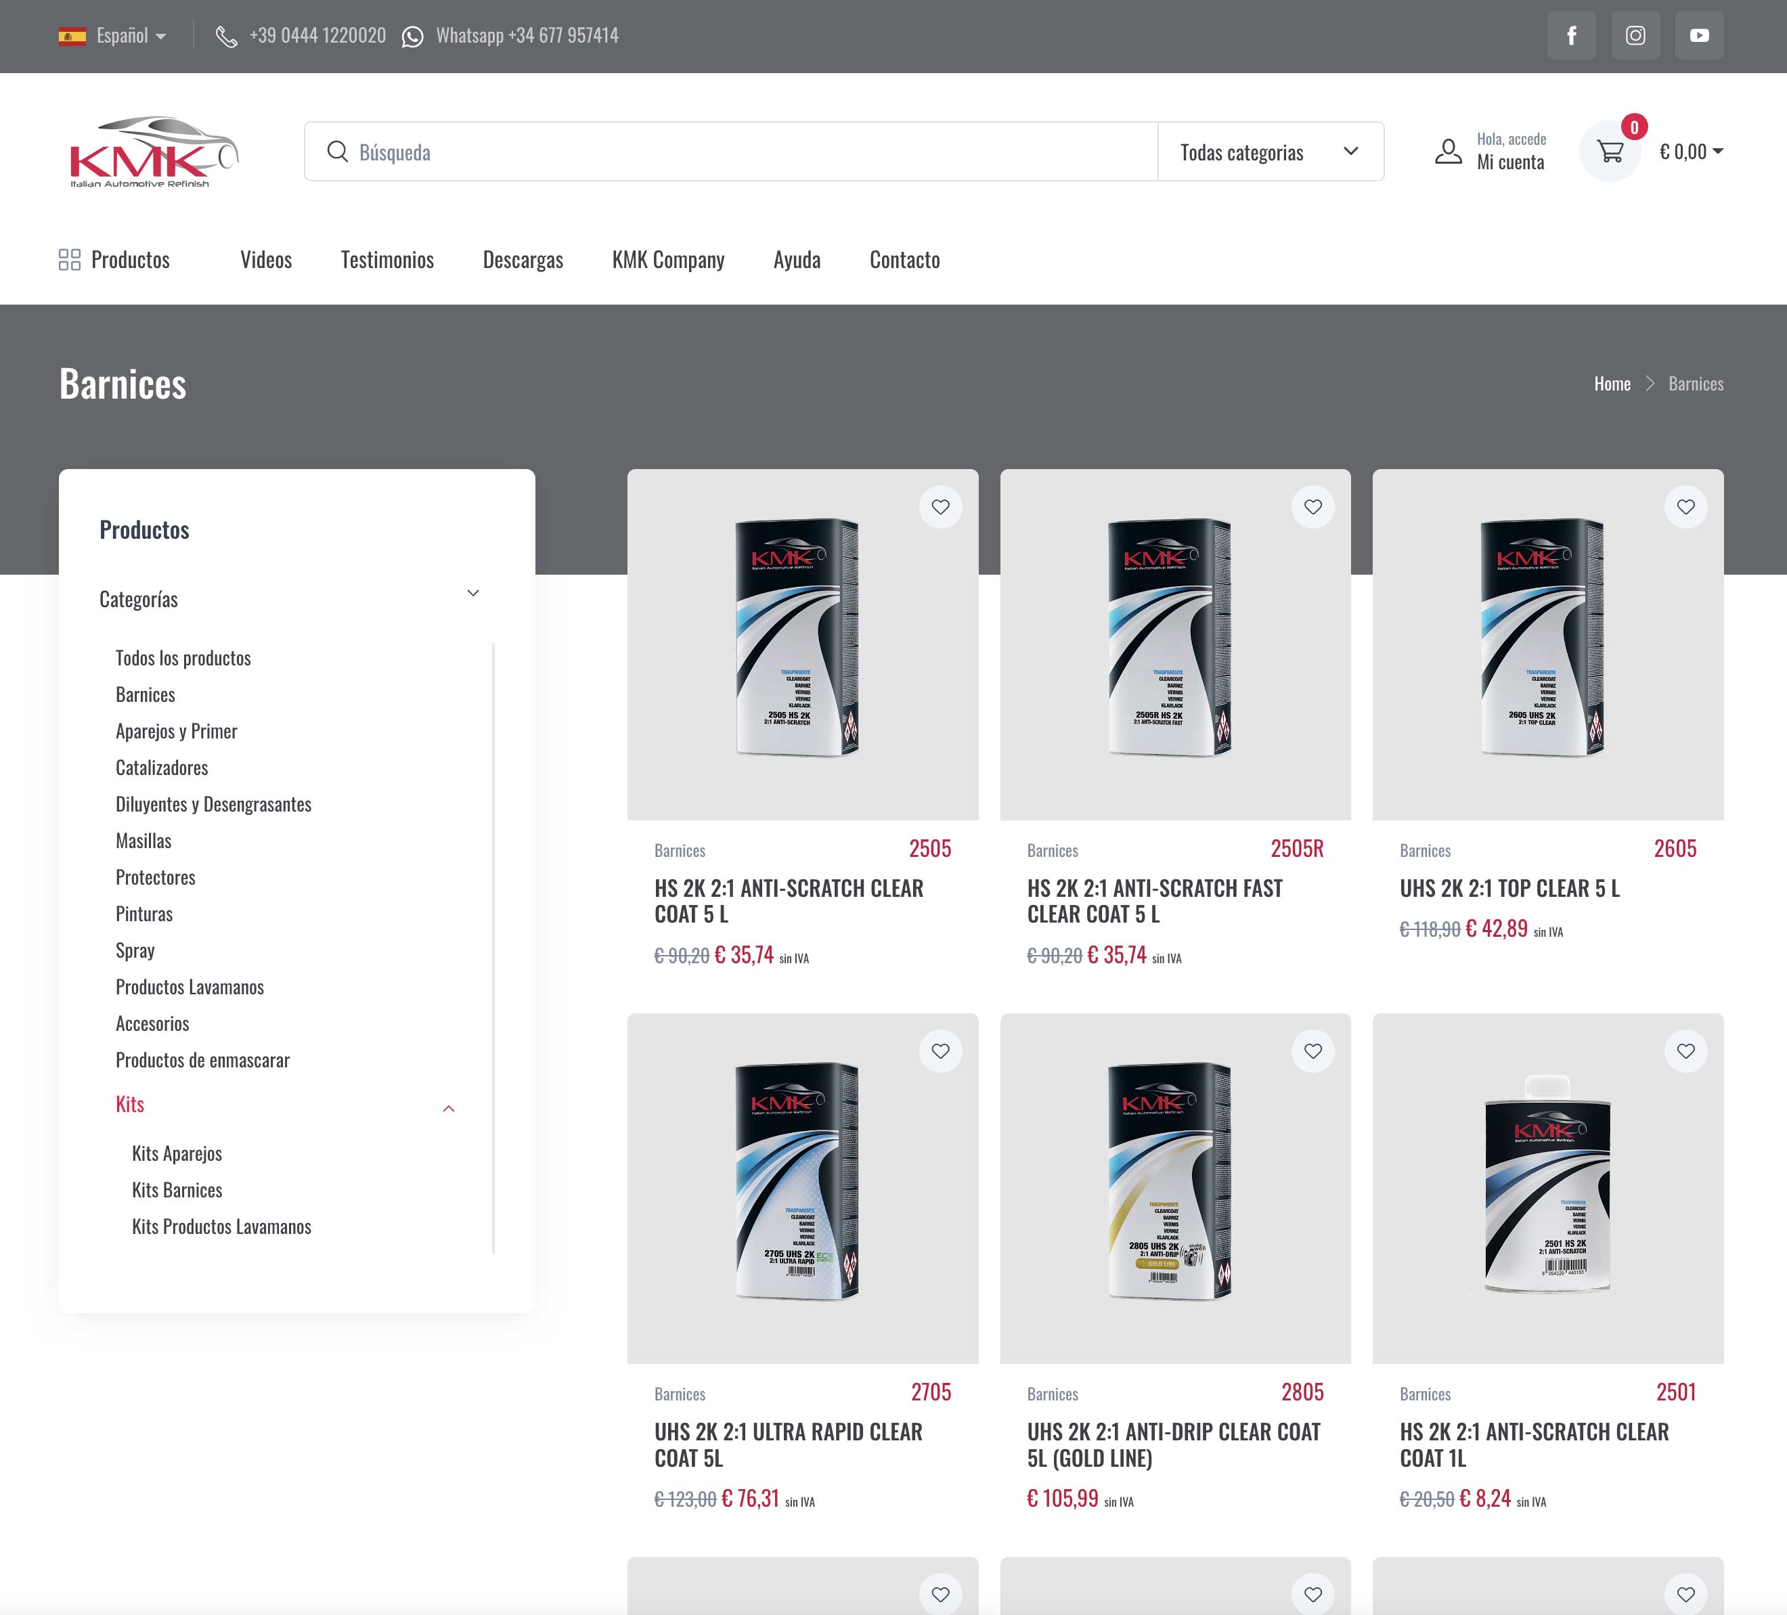This screenshot has width=1787, height=1615.
Task: Open Testimonios in navigation
Action: click(387, 260)
